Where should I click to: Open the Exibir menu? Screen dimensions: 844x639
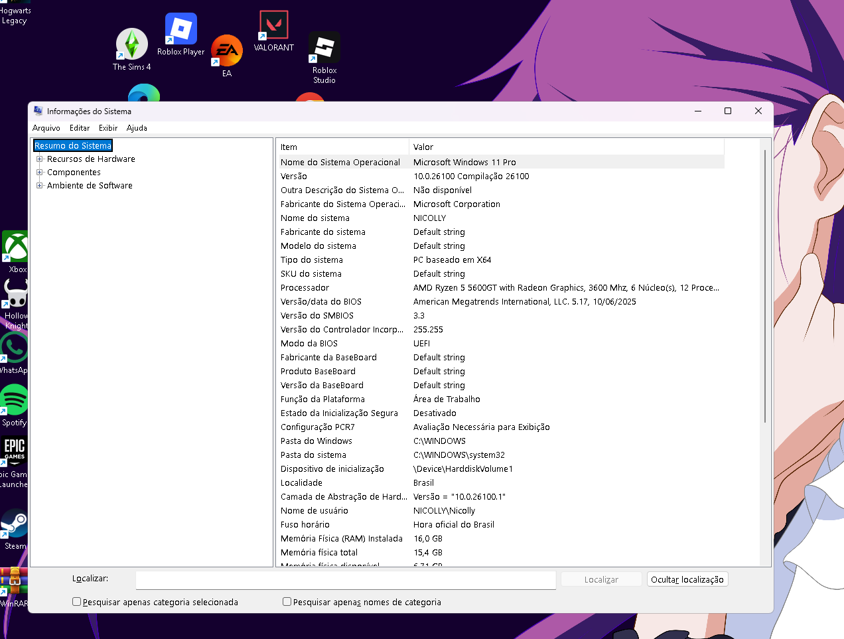click(108, 128)
